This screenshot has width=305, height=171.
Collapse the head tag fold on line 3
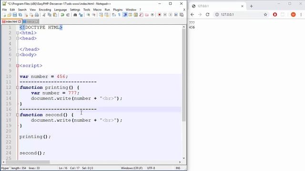pyautogui.click(x=18, y=38)
